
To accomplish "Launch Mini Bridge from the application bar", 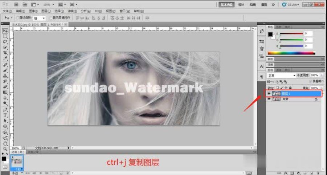I will pos(25,4).
